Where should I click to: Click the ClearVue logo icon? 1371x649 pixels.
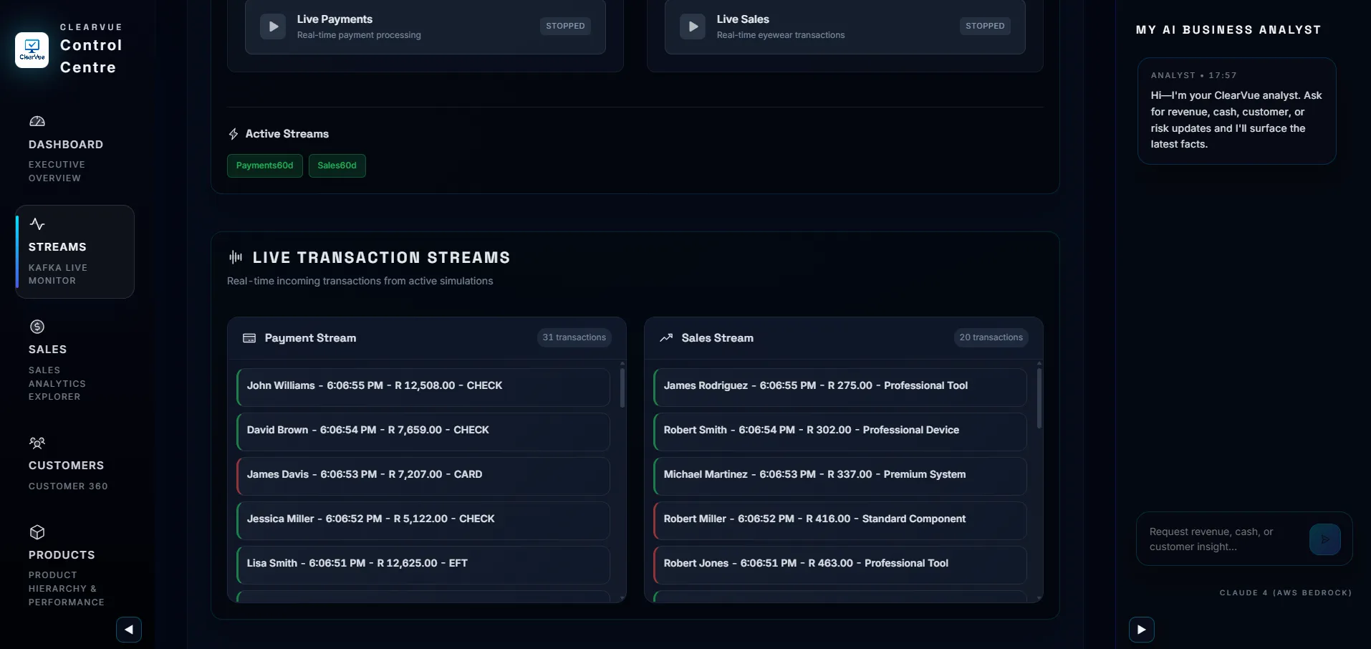[32, 50]
